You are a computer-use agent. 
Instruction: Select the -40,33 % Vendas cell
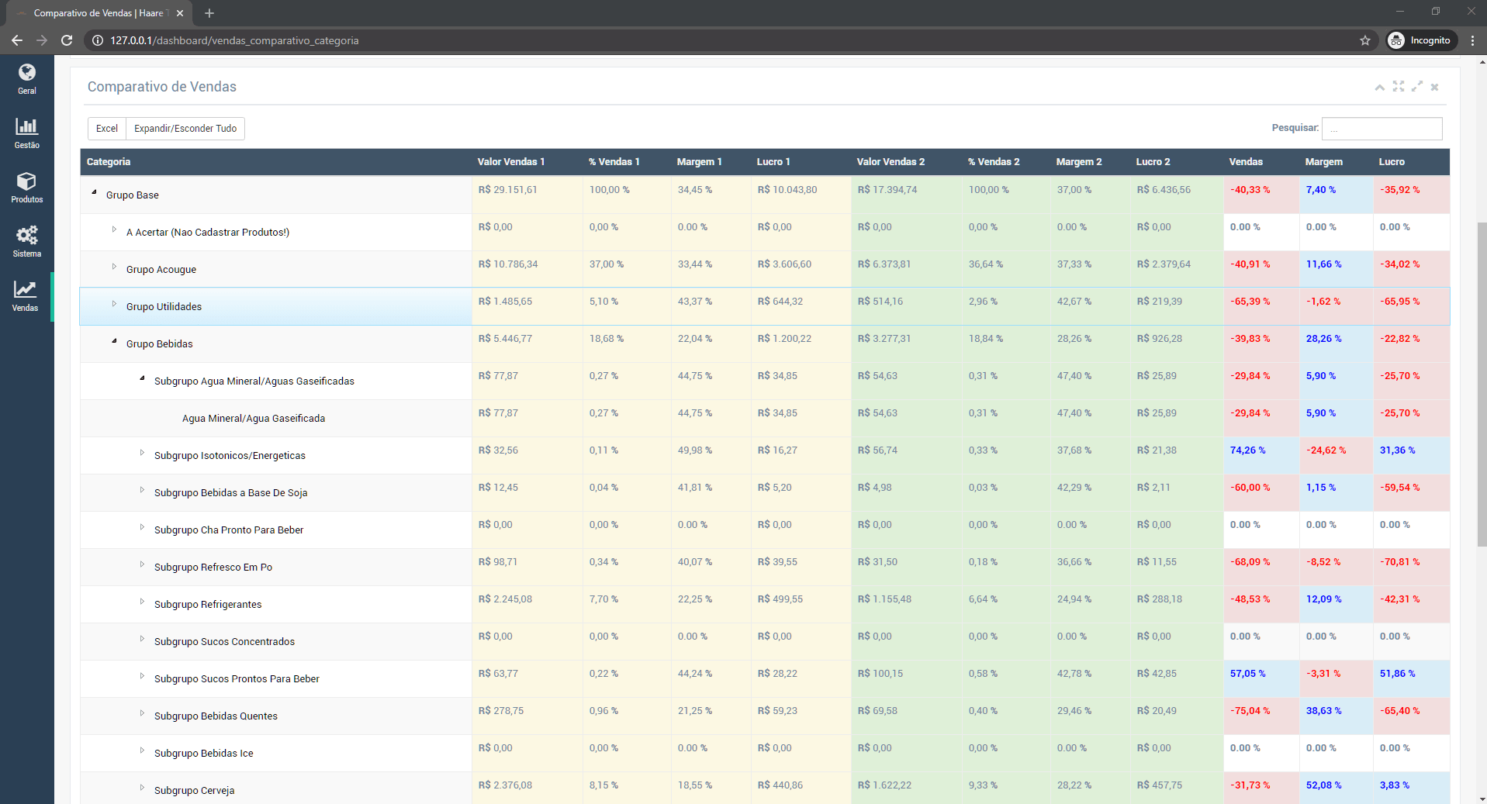click(x=1261, y=195)
